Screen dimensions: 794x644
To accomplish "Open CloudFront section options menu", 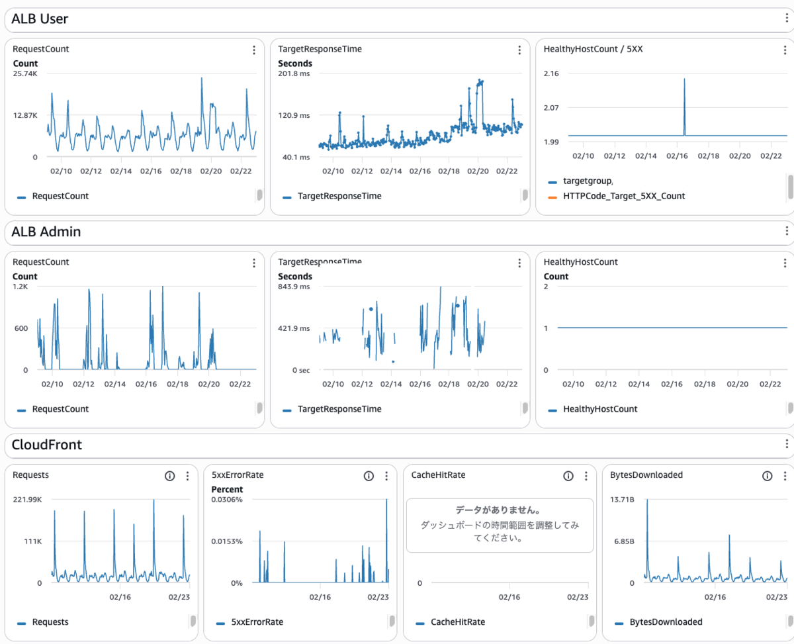I will click(785, 444).
